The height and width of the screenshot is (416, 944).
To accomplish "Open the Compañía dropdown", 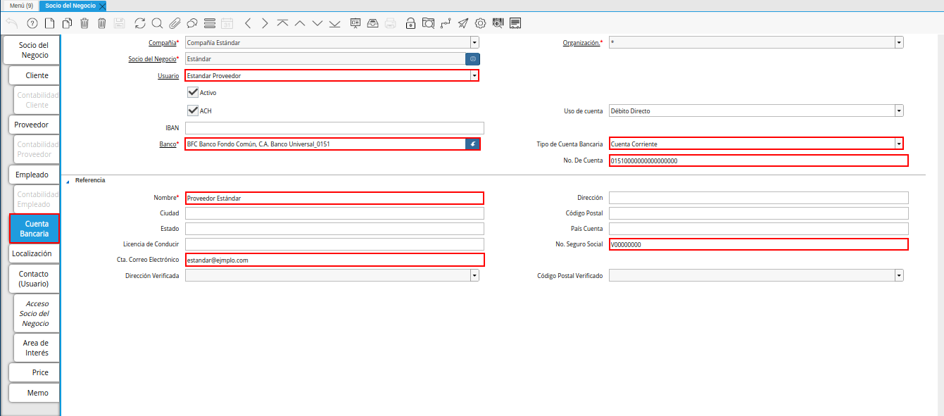I will click(x=474, y=42).
